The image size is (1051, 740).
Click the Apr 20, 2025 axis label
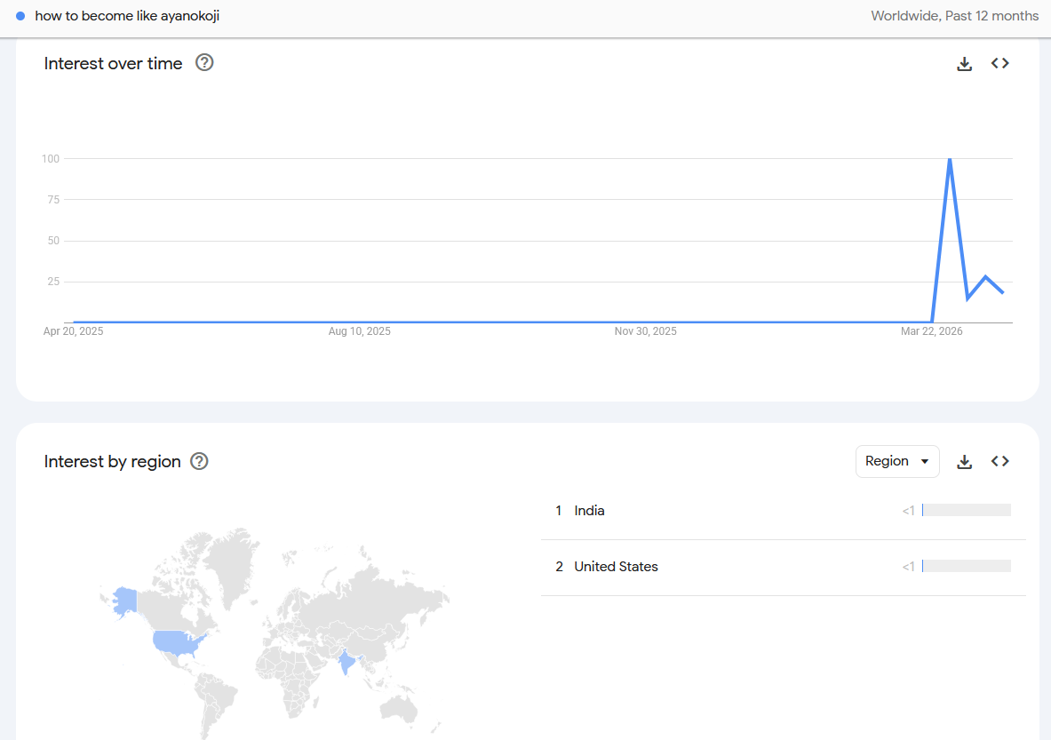tap(73, 331)
